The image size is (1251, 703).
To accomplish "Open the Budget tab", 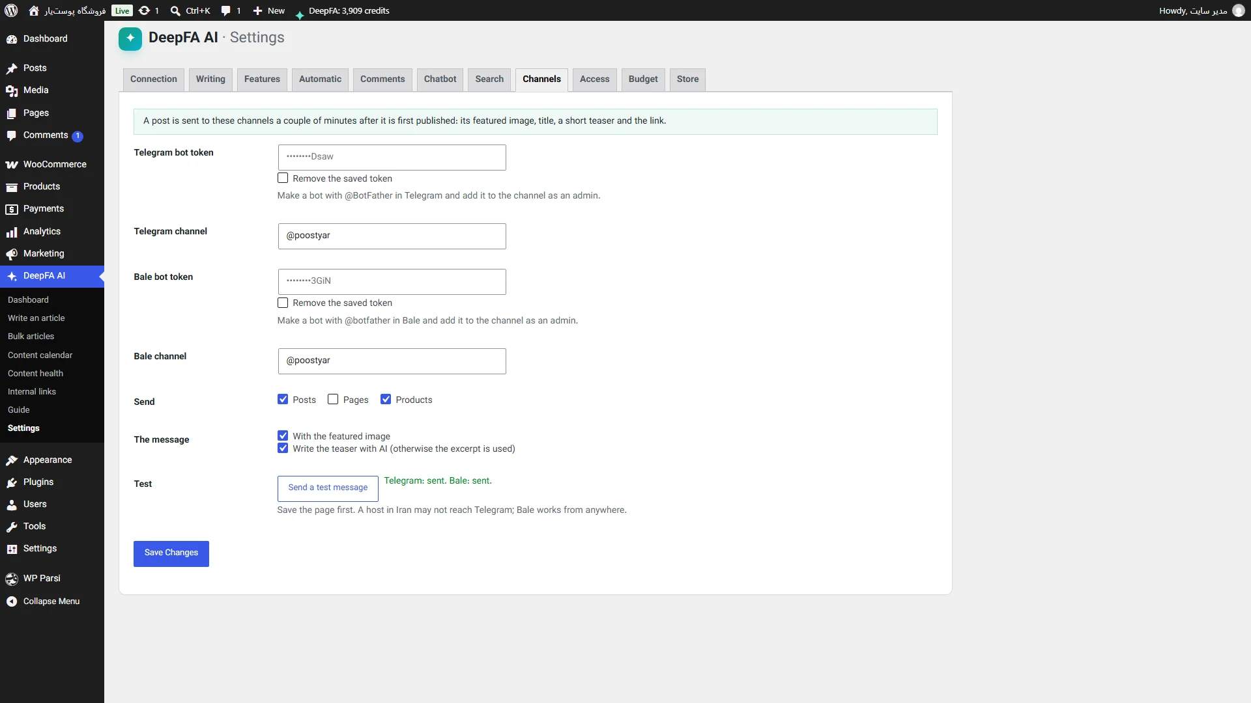I will tap(643, 79).
